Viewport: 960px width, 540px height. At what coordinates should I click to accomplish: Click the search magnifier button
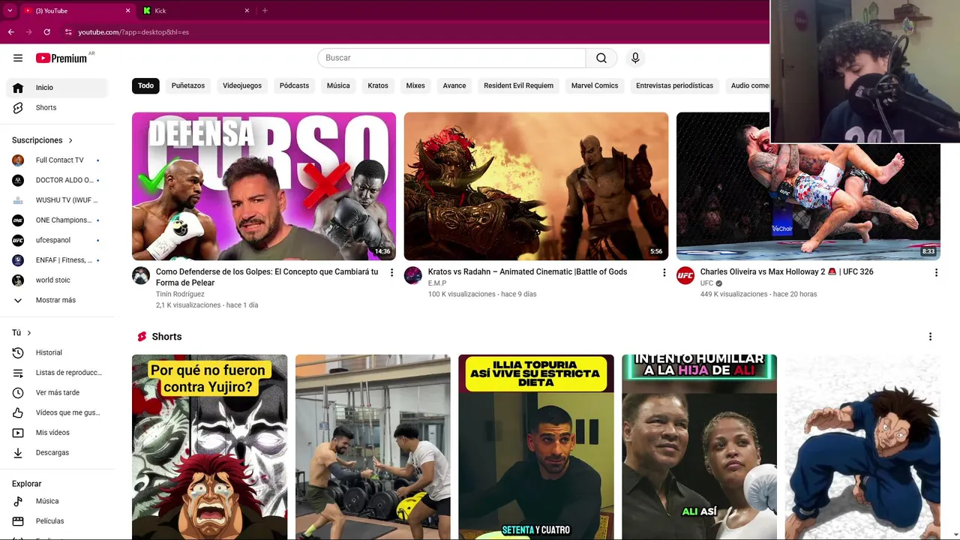pos(601,58)
